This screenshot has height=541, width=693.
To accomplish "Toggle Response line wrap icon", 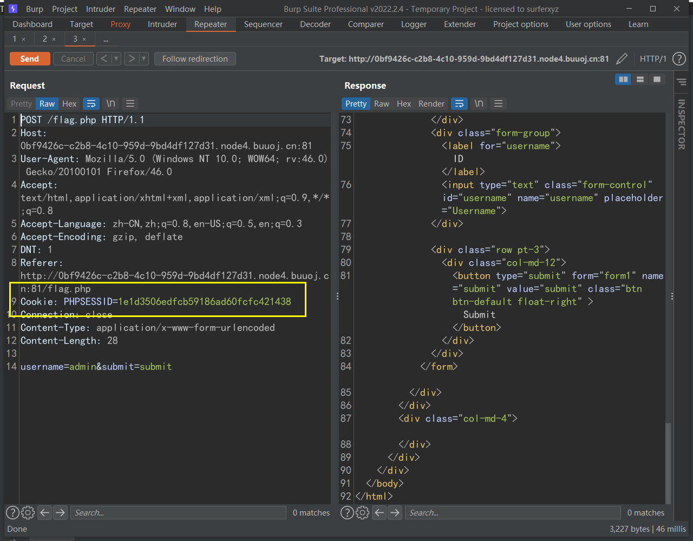I will 459,103.
